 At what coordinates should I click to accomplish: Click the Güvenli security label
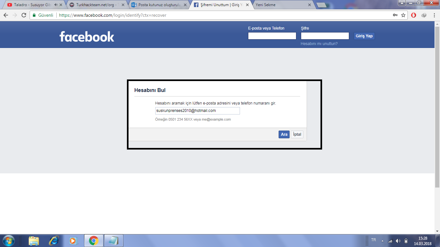pos(46,15)
